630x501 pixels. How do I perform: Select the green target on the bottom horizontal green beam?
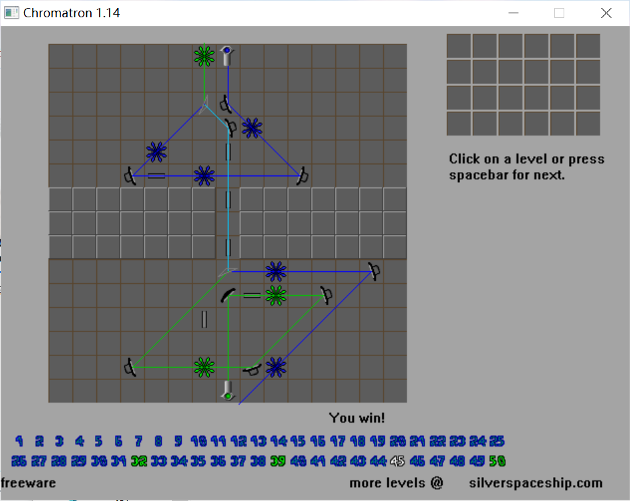click(x=204, y=367)
